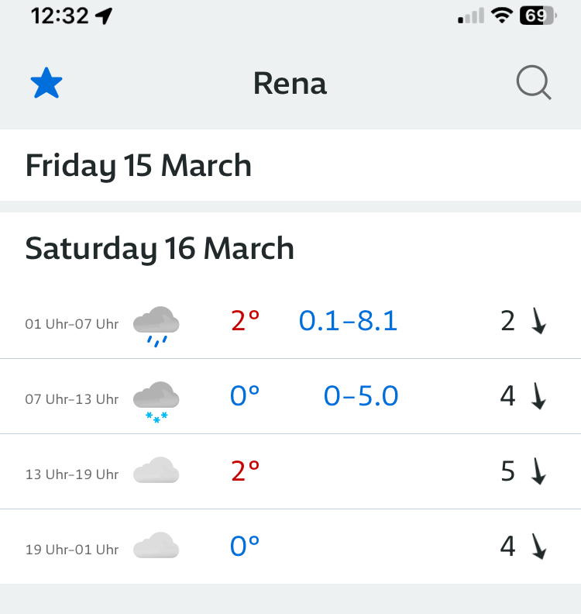
Task: Tap the cloudy icon for 19–01 Uhr
Action: point(156,547)
